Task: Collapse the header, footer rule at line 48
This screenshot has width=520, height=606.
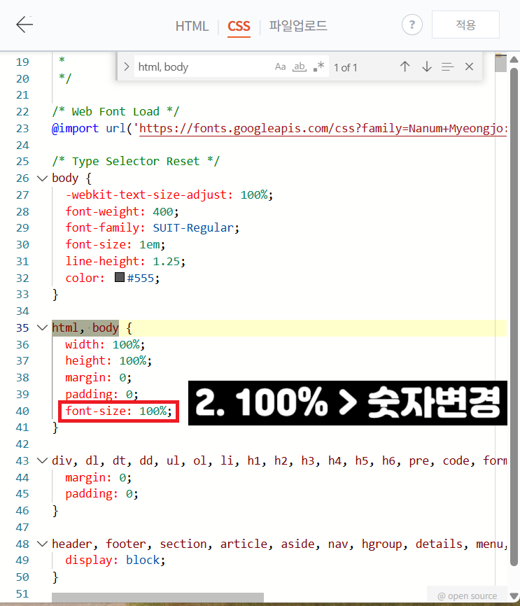Action: (x=42, y=544)
